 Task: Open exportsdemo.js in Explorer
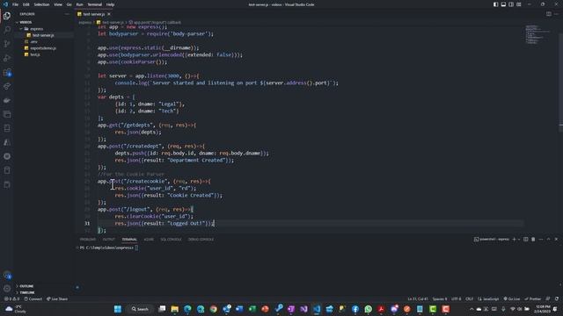click(43, 48)
